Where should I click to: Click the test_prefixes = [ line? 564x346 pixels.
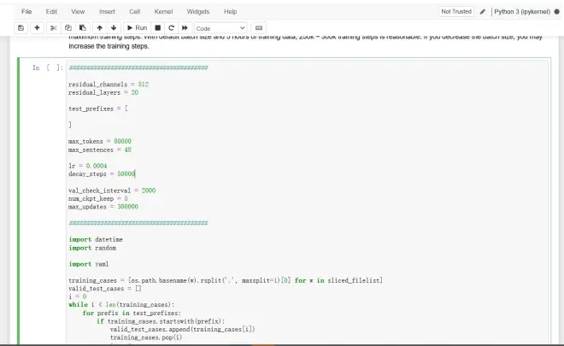tap(97, 108)
